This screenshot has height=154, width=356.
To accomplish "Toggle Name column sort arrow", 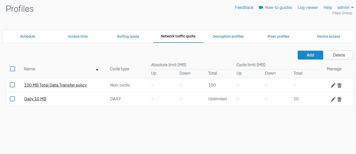I will tap(97, 69).
